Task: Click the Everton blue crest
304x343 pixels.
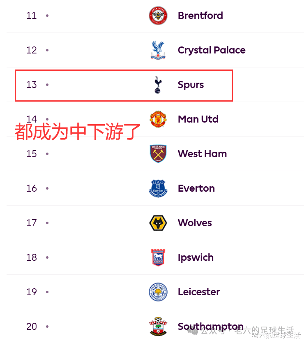Action: pyautogui.click(x=158, y=188)
